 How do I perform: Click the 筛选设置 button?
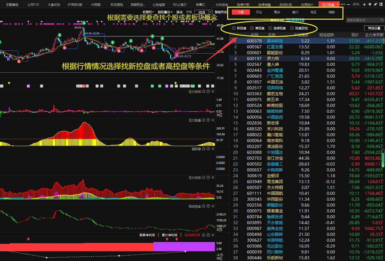pyautogui.click(x=374, y=28)
